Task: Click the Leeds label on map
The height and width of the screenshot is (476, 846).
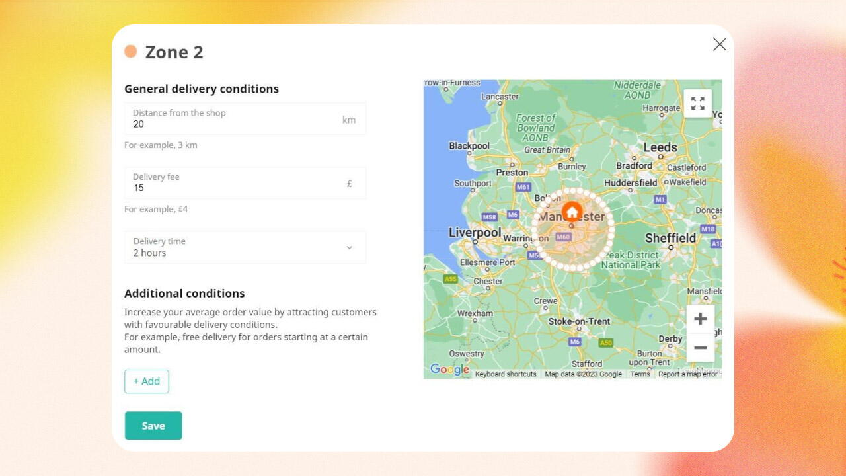Action: pos(660,147)
